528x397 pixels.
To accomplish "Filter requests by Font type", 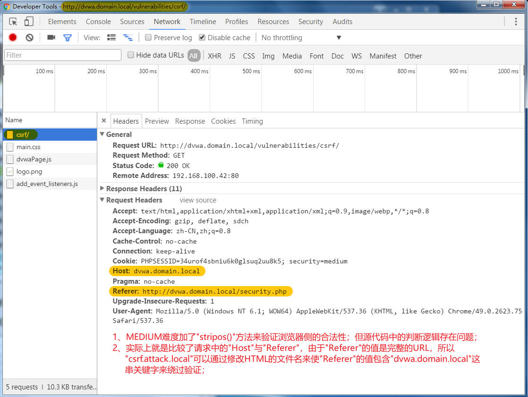I will [316, 56].
